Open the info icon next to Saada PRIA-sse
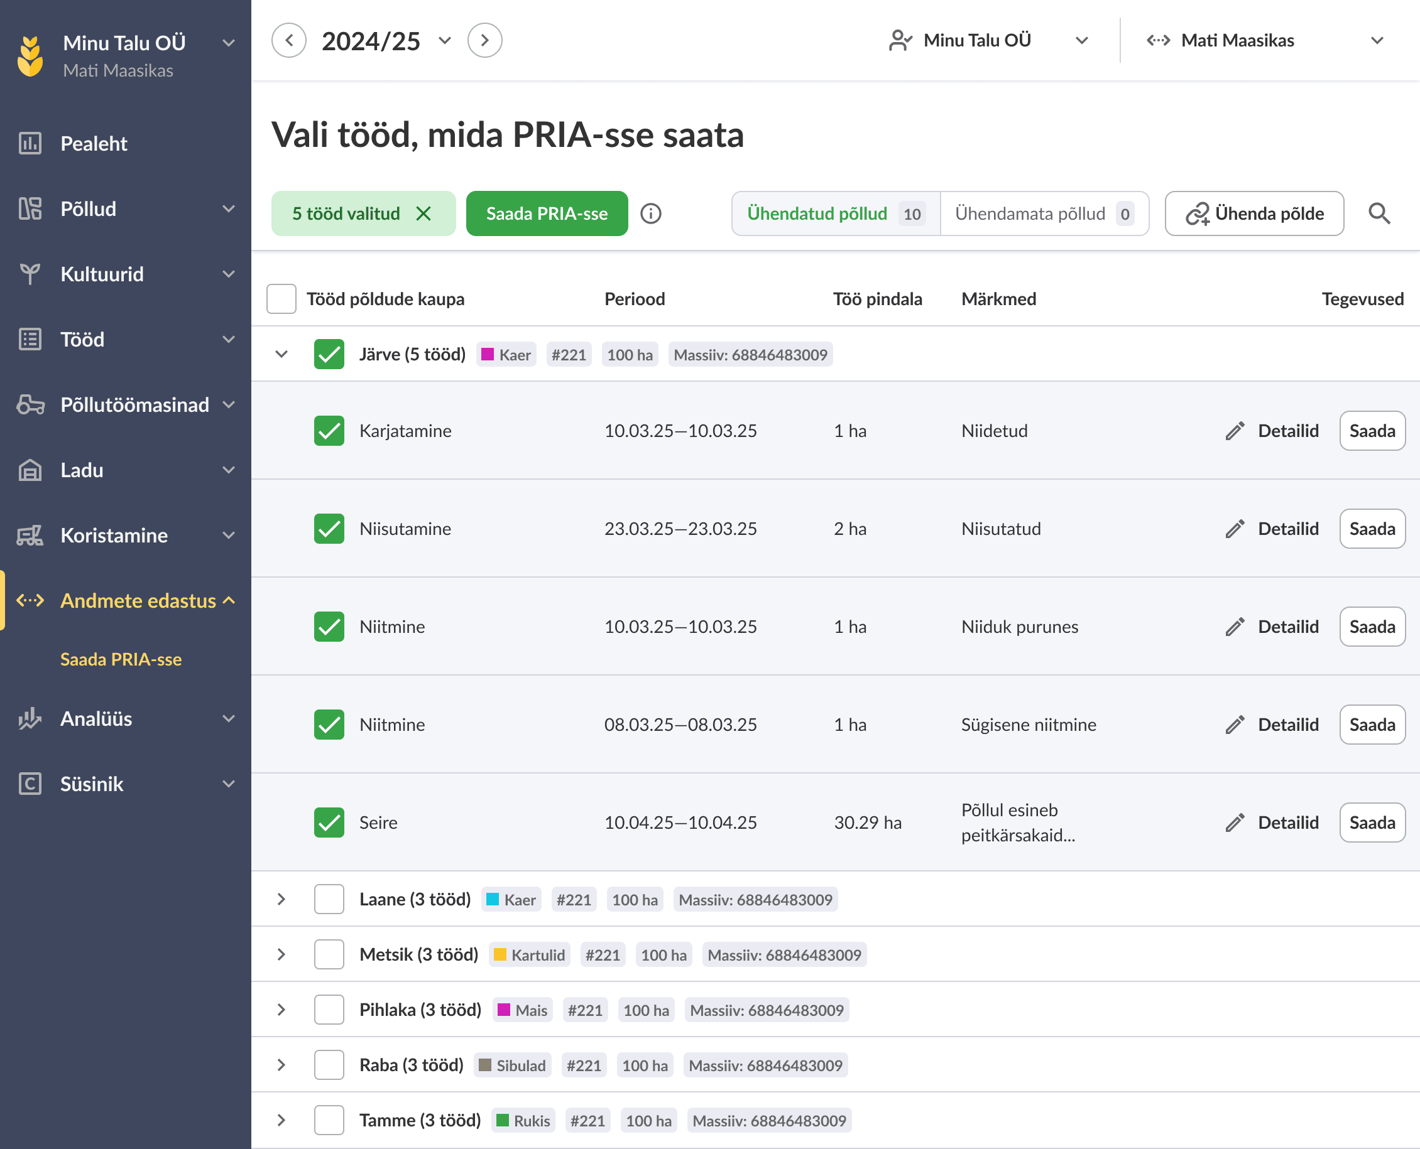The image size is (1420, 1149). 651,213
